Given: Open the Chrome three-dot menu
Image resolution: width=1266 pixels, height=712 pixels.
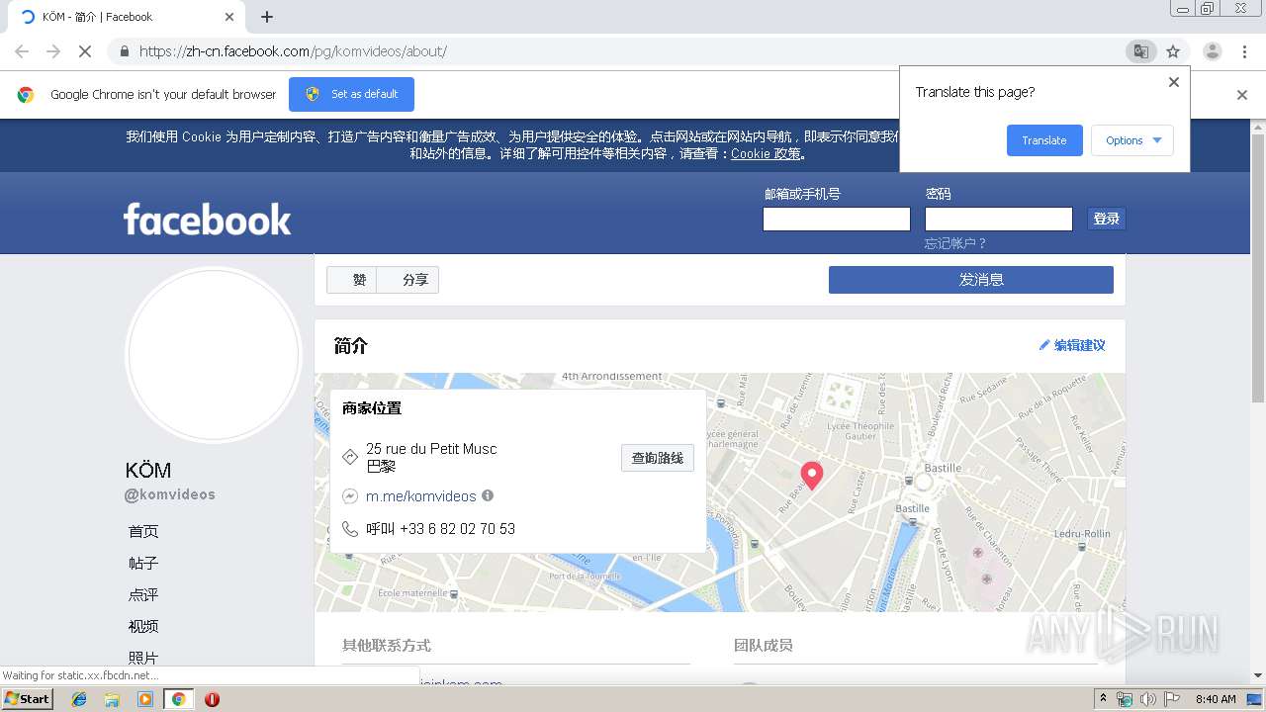Looking at the screenshot, I should point(1244,51).
